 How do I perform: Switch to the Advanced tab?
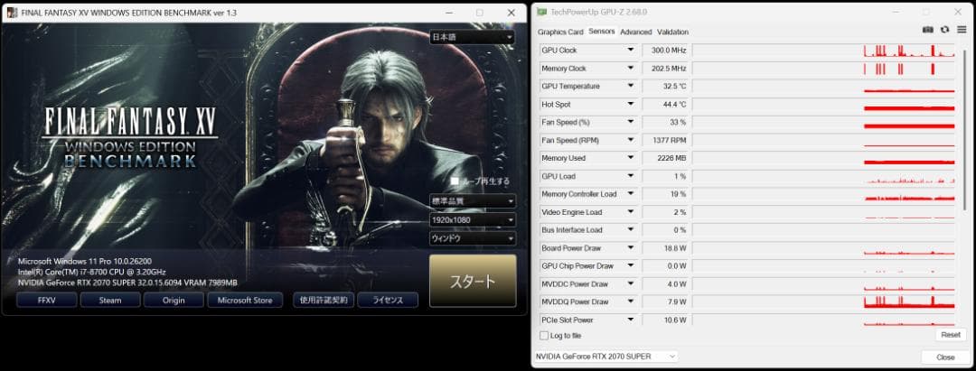click(635, 32)
